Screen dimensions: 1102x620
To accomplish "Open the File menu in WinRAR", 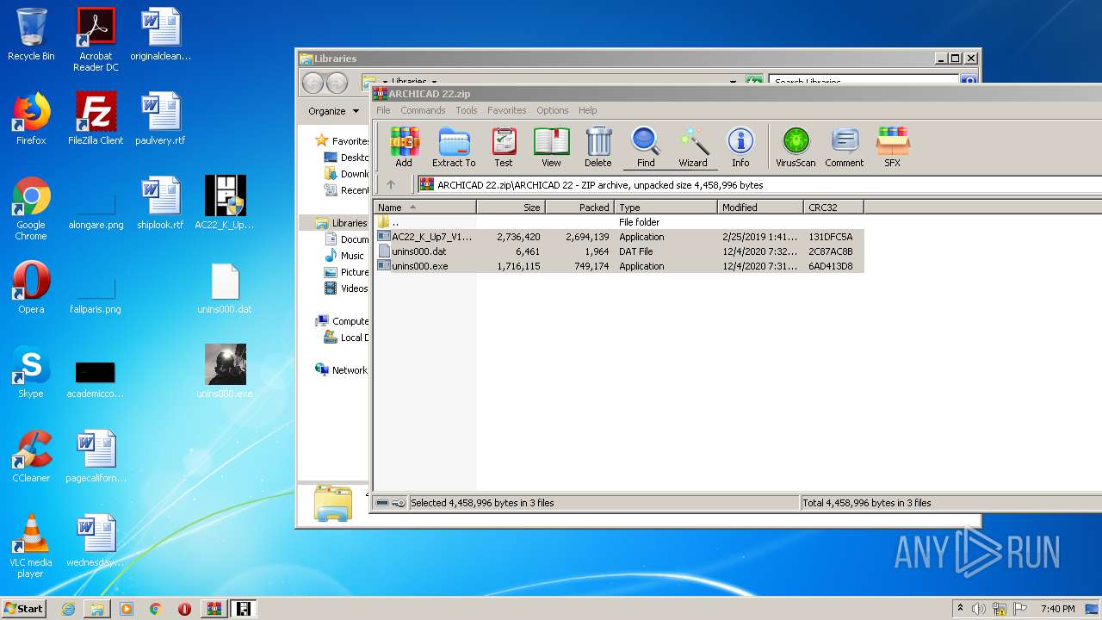I will 383,110.
